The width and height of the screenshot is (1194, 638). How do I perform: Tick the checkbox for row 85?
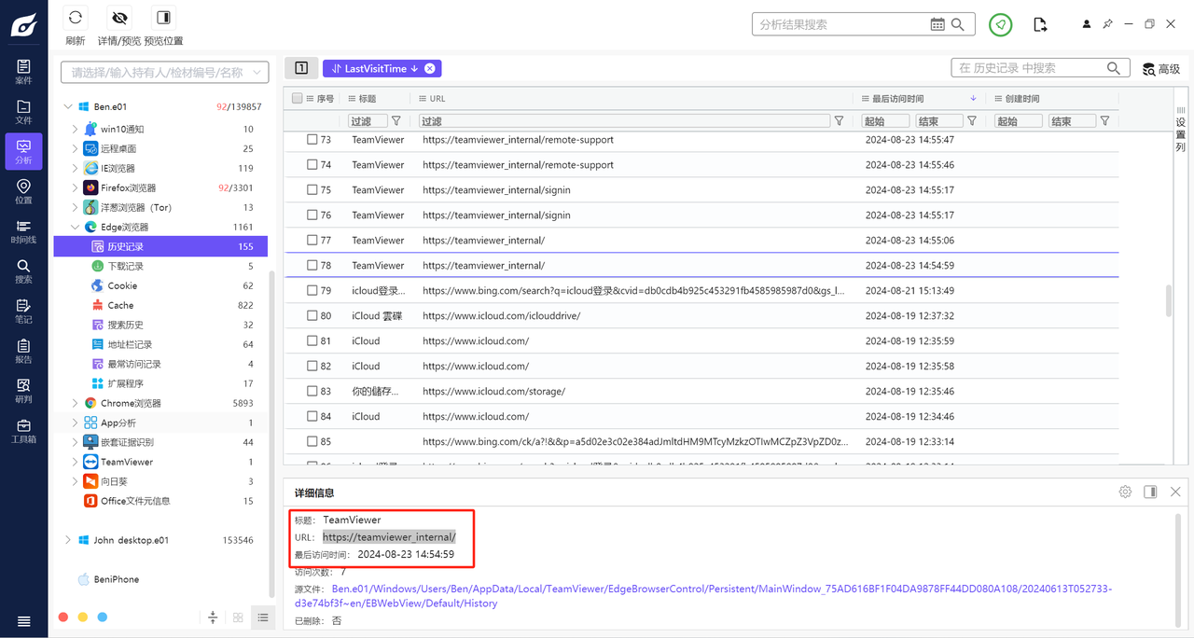(312, 442)
